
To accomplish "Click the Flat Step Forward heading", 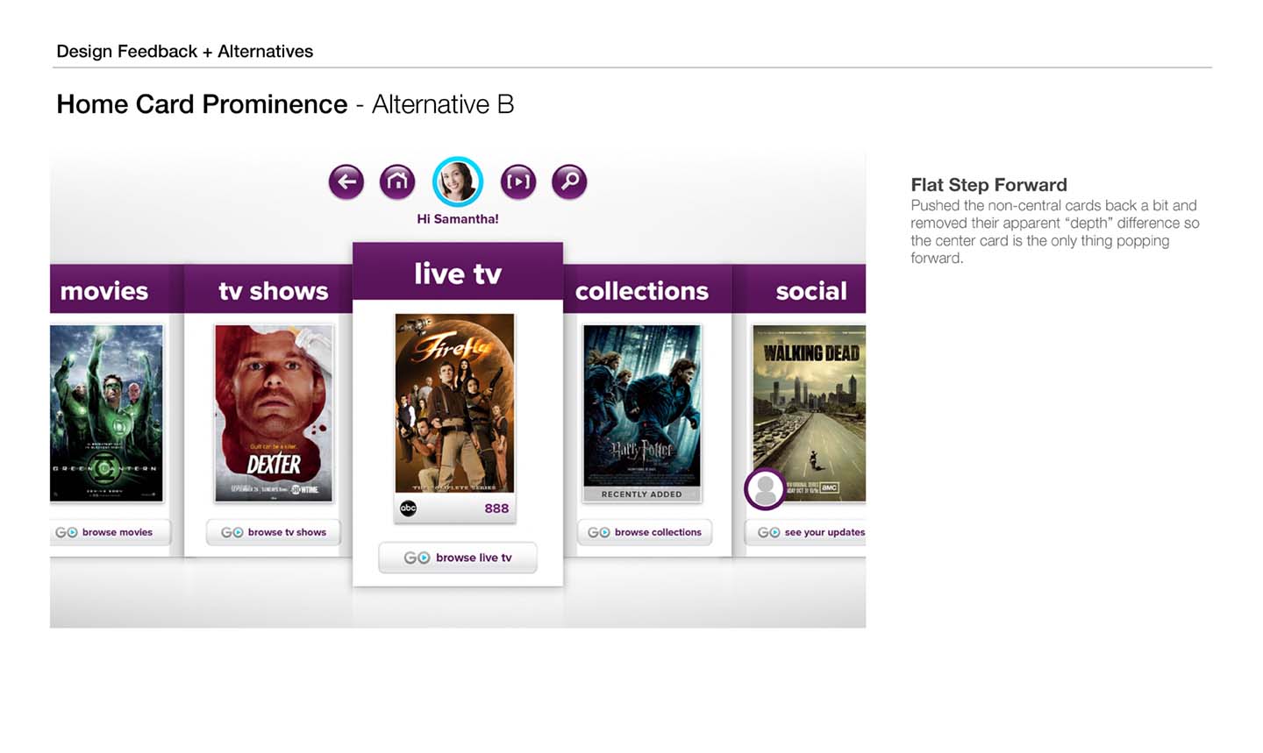I will 988,185.
